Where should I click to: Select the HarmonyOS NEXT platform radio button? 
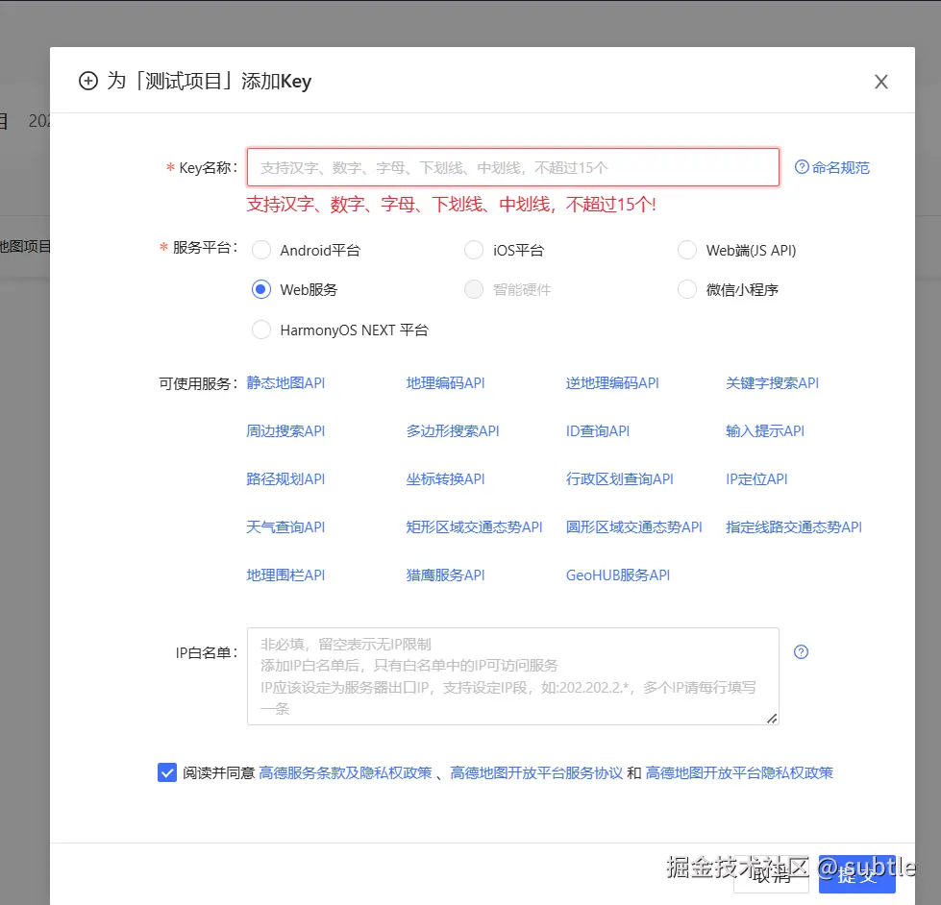tap(261, 330)
